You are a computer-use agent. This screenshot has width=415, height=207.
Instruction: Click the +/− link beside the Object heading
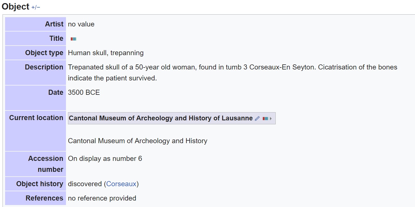36,7
